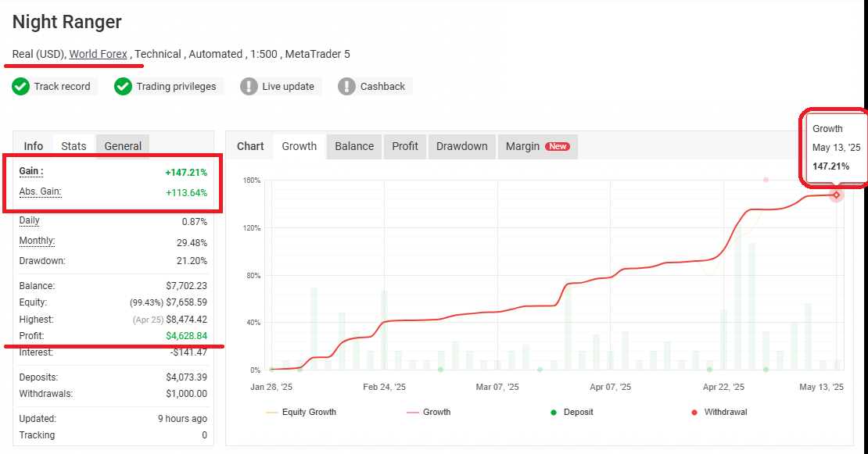Click the $7,702.23 balance value
Image resolution: width=868 pixels, height=454 pixels.
[x=187, y=286]
